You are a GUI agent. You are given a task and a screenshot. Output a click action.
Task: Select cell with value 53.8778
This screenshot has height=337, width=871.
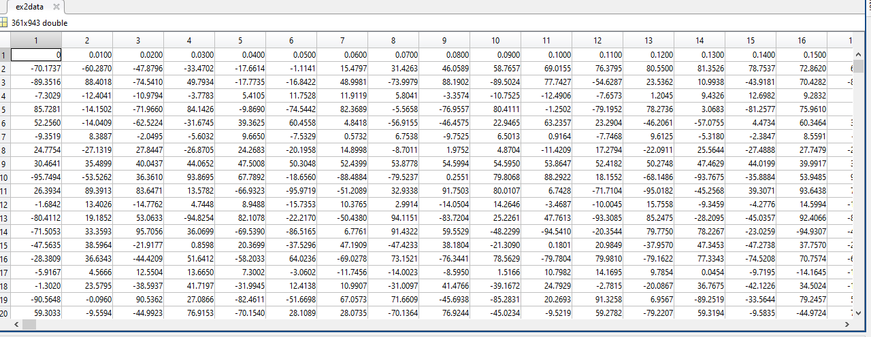[394, 164]
